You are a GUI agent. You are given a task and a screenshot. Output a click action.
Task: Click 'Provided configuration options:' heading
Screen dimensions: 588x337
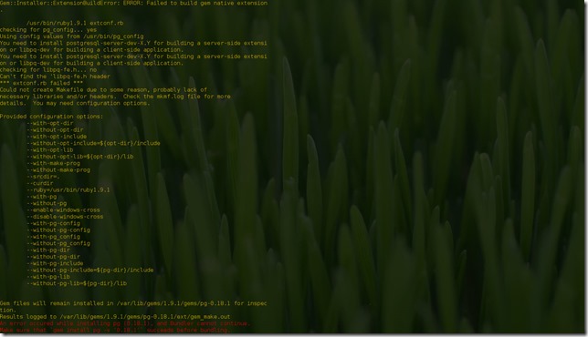[x=52, y=117]
